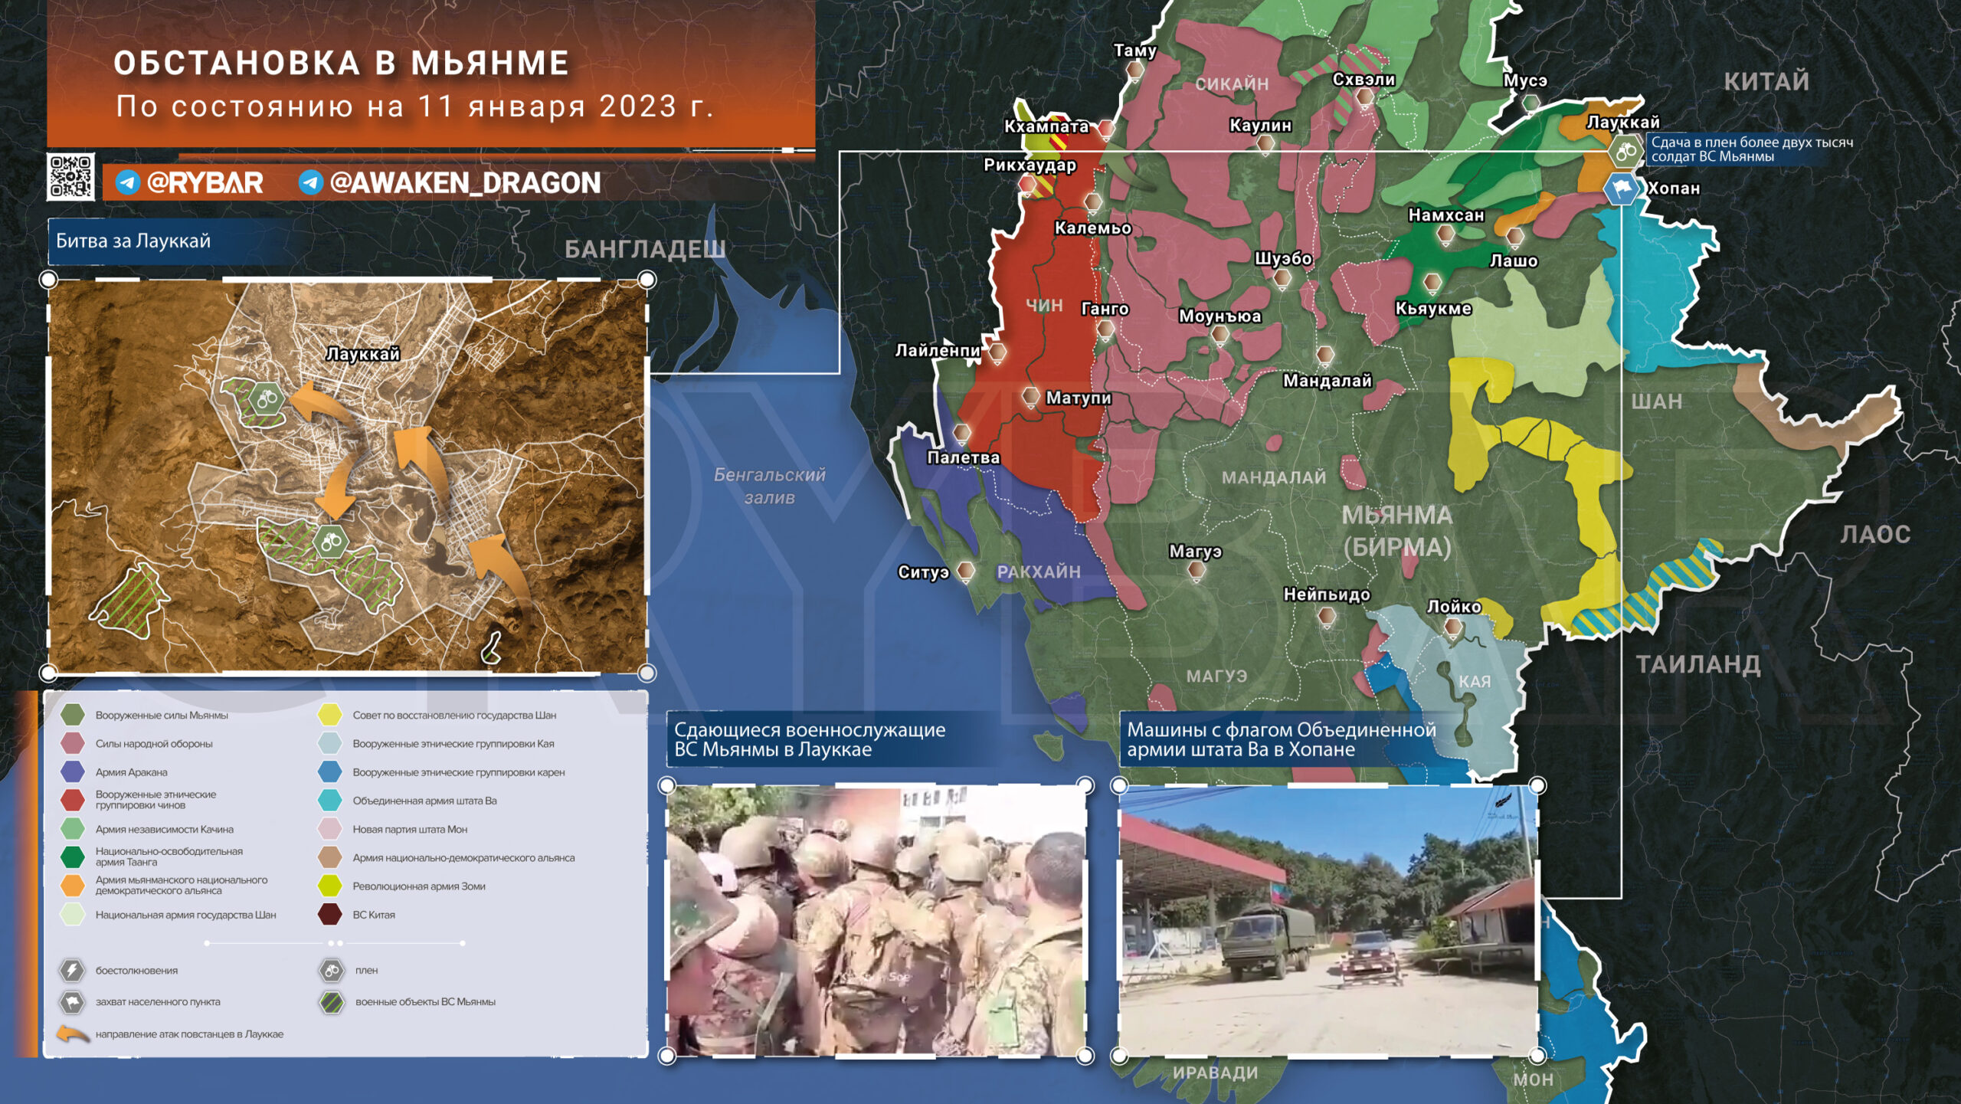Click the surrendering soldiers photo thumbnail
The width and height of the screenshot is (1961, 1104).
coord(876,920)
